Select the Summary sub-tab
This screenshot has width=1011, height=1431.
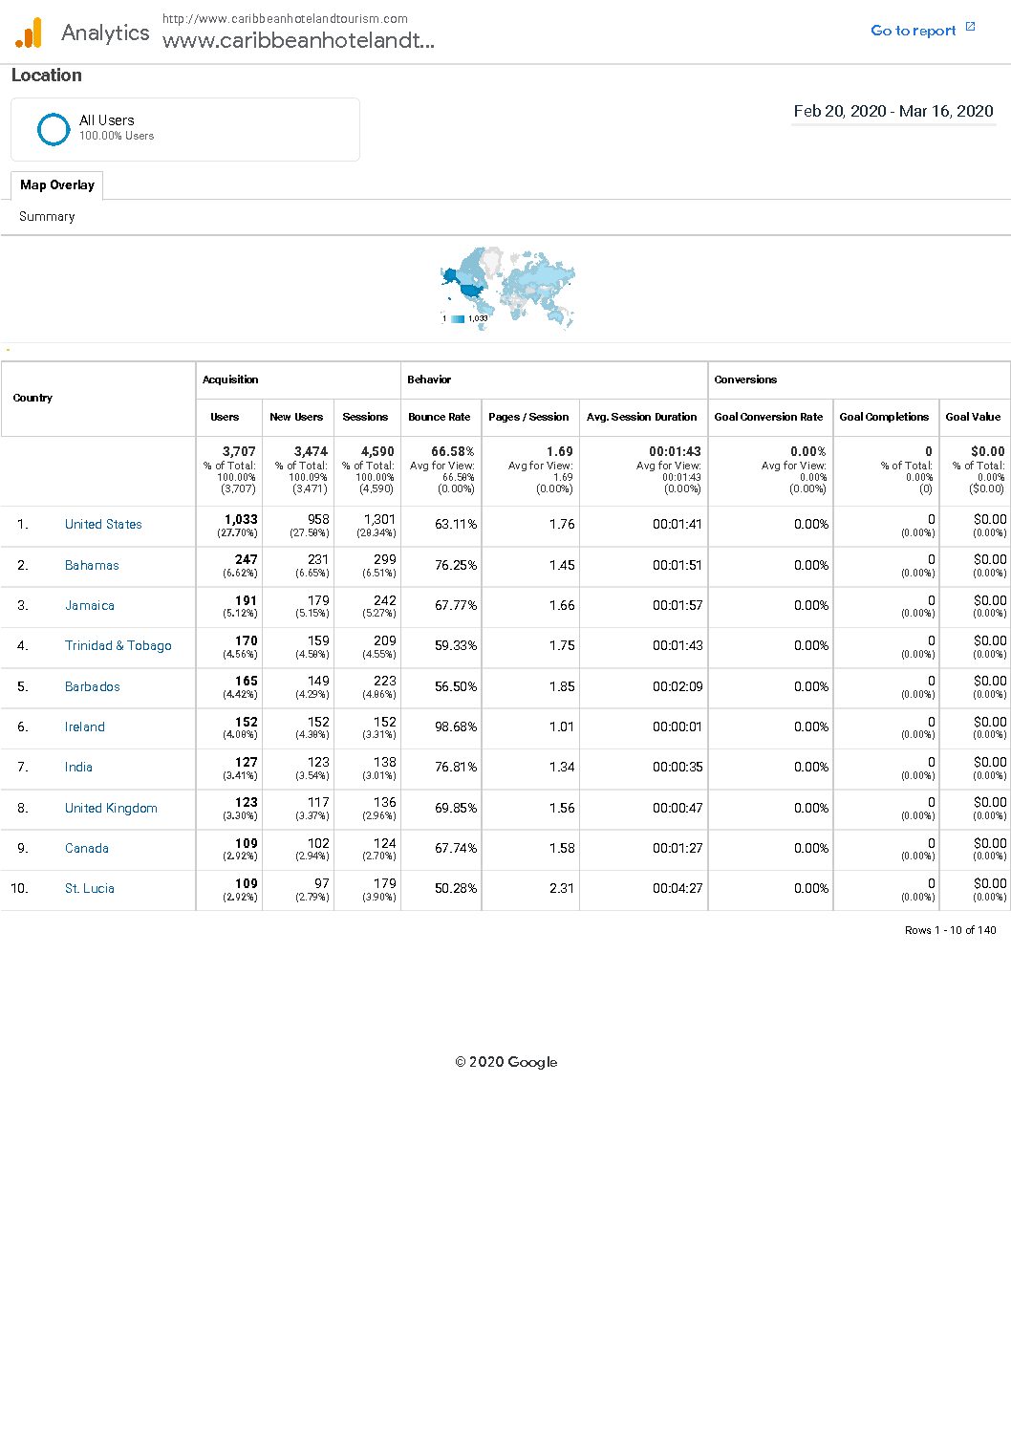47,216
